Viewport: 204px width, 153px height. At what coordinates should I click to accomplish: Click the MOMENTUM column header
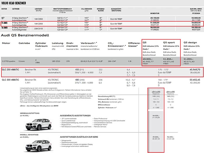coord(155,13)
